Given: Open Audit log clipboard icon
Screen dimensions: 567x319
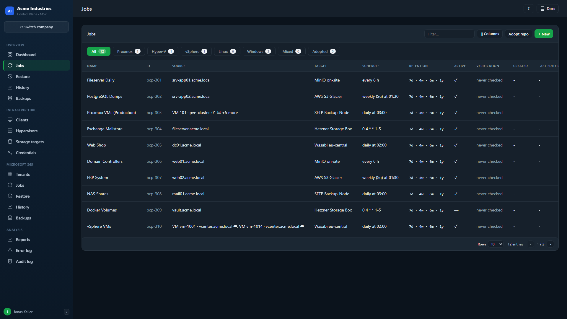Looking at the screenshot, I should click(10, 261).
